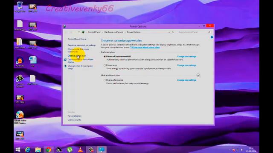Screen dimensions: 273x153
Task: Open Change plan settings for High performance
Action: [x=186, y=80]
